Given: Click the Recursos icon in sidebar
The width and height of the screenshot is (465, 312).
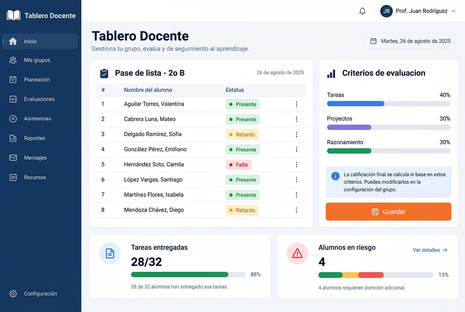Looking at the screenshot, I should click(x=13, y=177).
